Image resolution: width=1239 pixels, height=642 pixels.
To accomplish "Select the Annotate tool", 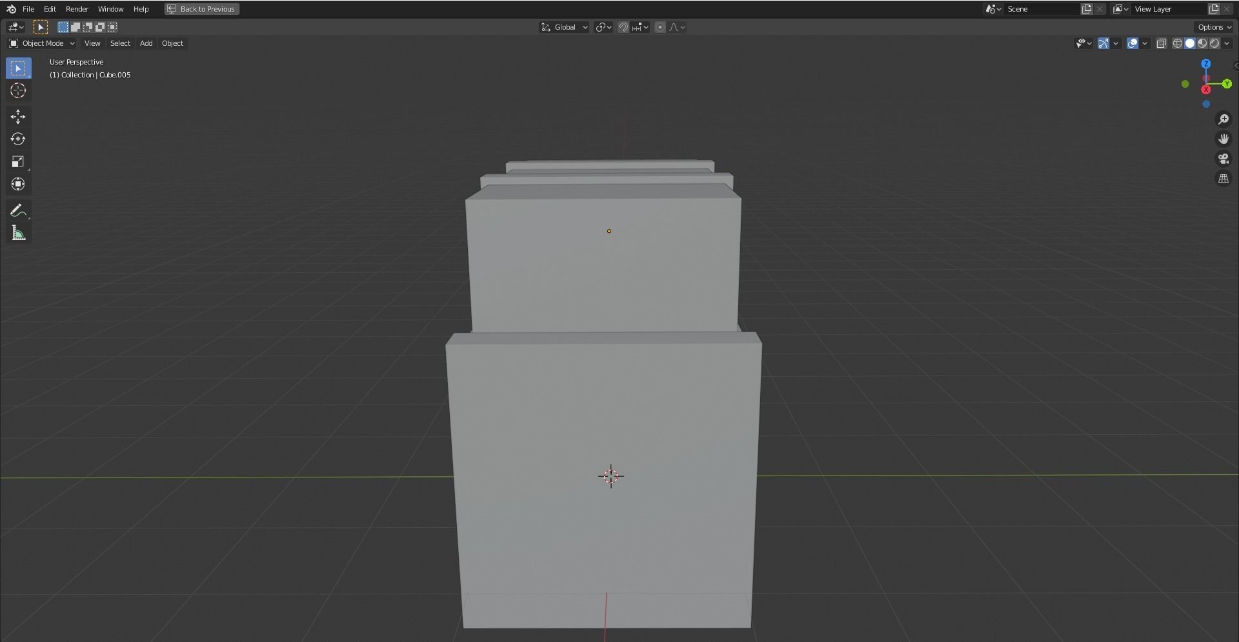I will [17, 210].
